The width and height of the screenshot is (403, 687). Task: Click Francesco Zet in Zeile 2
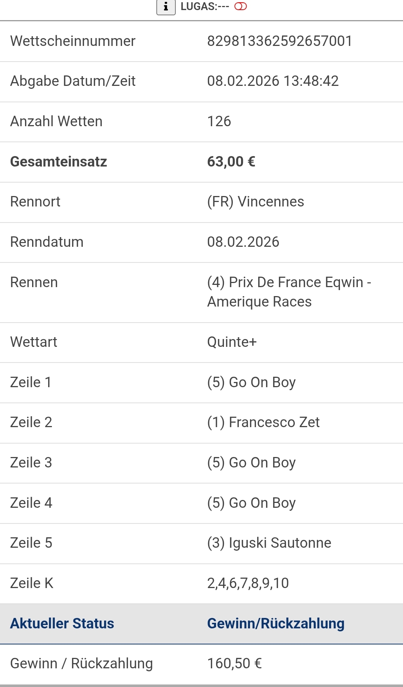pos(263,422)
